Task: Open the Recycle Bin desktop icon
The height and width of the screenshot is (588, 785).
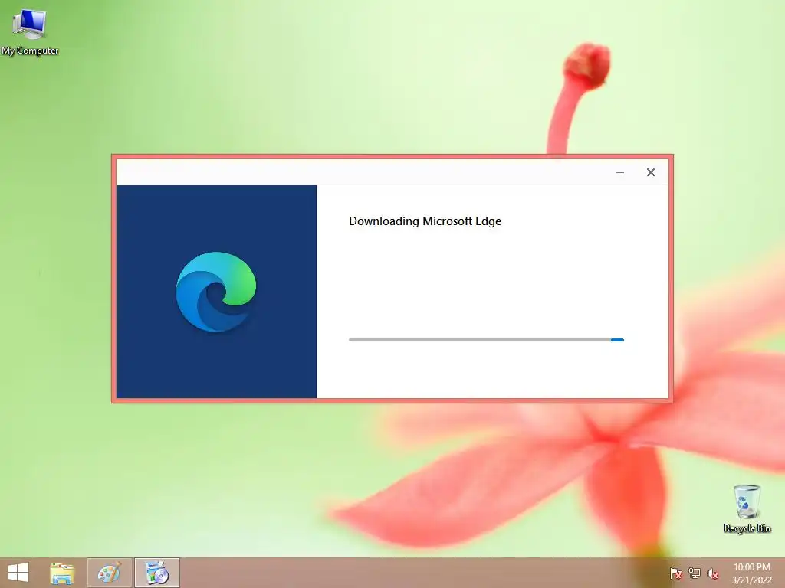Action: pos(747,508)
